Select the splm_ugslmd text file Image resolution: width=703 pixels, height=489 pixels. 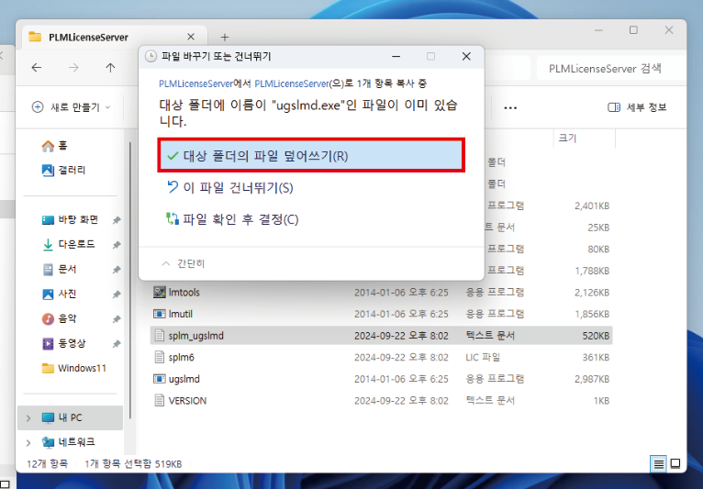[x=382, y=335]
